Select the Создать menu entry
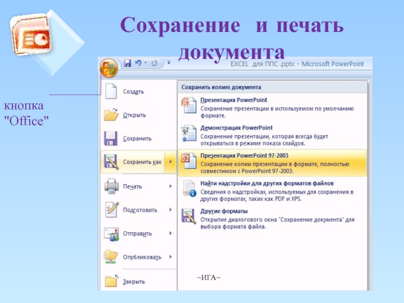 [138, 91]
